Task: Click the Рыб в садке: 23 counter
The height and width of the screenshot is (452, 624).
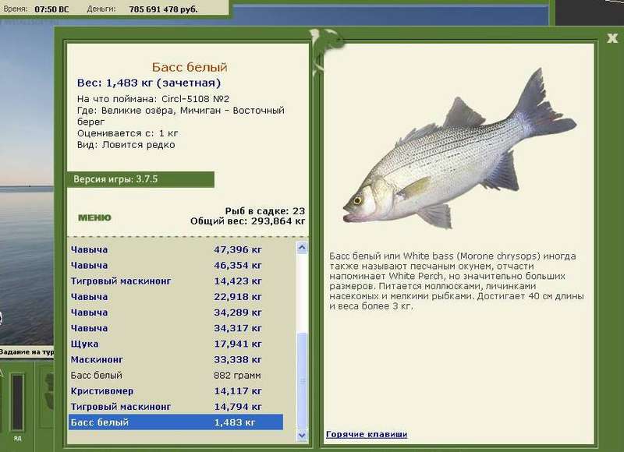Action: tap(265, 211)
